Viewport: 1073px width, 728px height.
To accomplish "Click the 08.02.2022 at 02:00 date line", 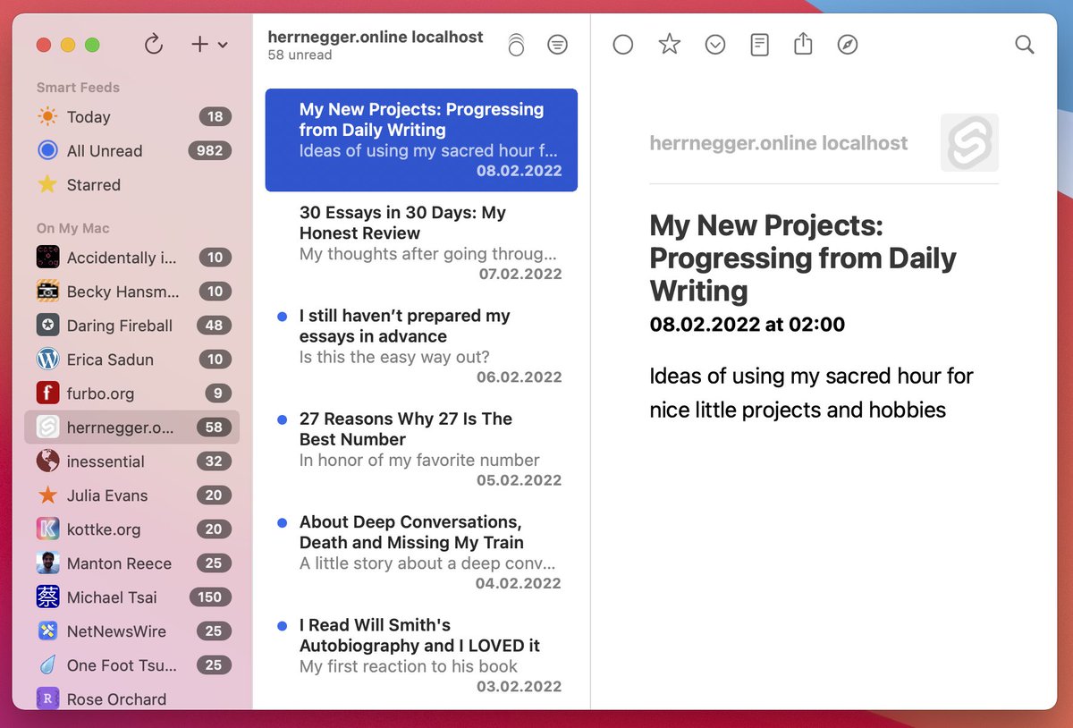I will pos(748,324).
